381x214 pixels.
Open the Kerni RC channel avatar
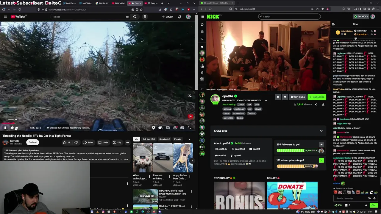[x=5, y=142]
